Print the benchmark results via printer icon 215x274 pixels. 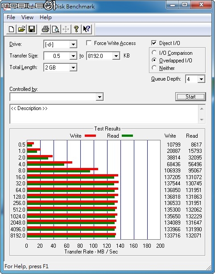(x=45, y=29)
